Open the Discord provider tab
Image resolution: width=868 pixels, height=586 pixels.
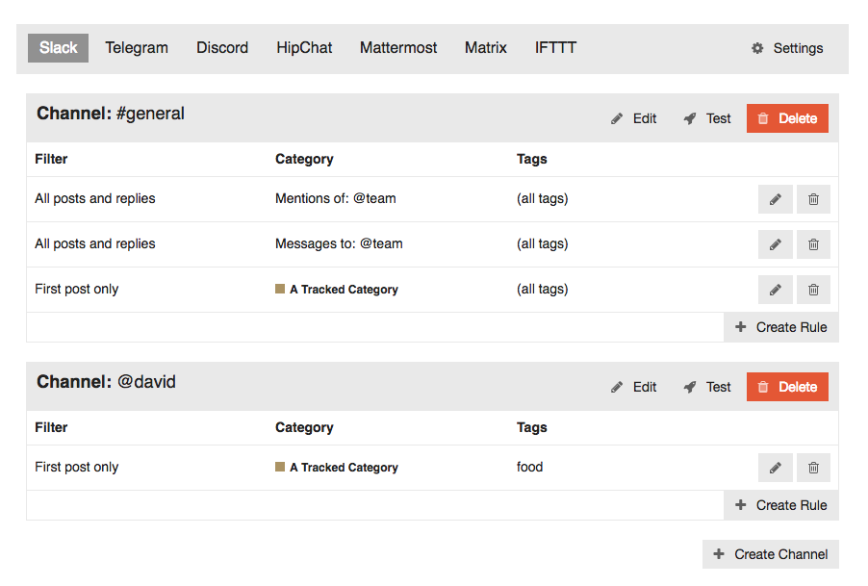pyautogui.click(x=222, y=48)
